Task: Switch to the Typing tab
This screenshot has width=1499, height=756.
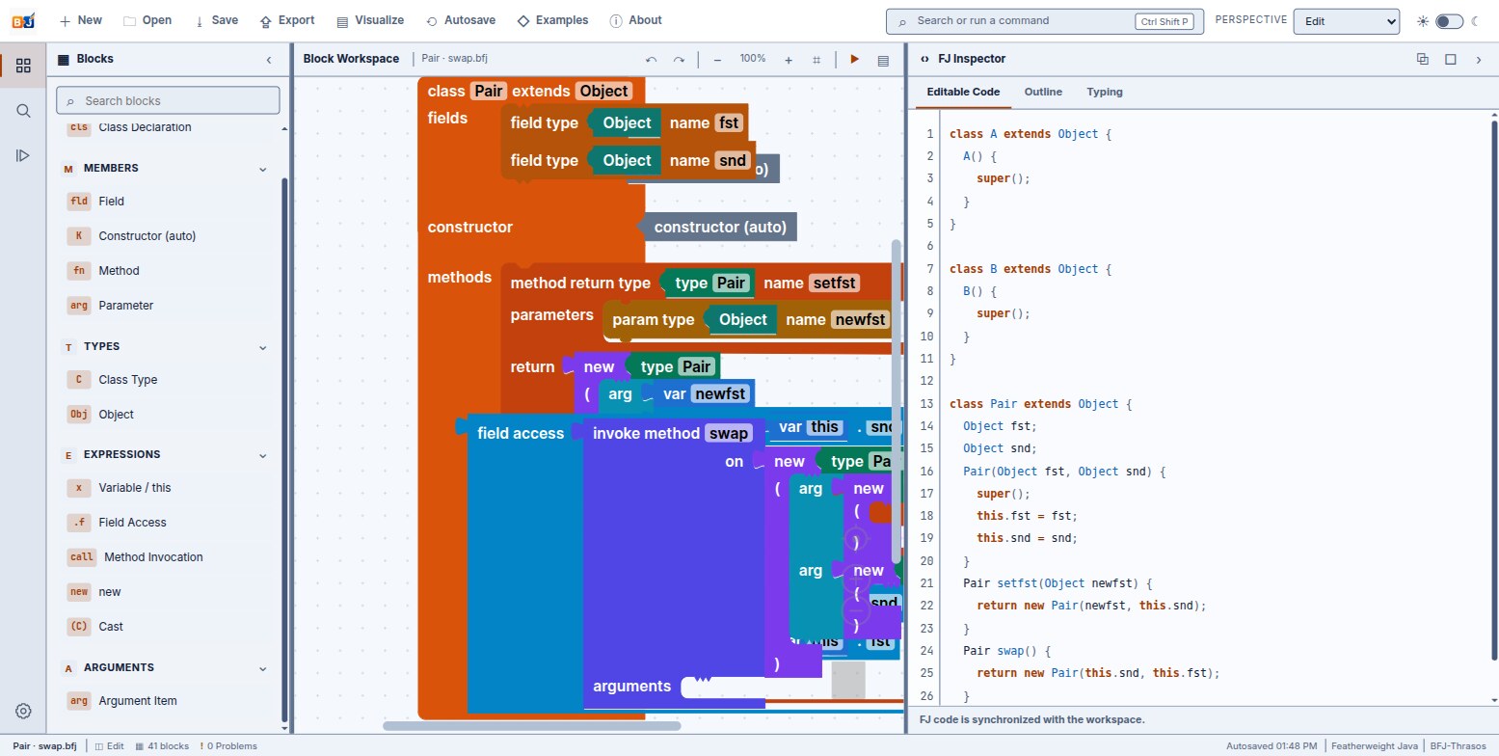Action: 1105,93
